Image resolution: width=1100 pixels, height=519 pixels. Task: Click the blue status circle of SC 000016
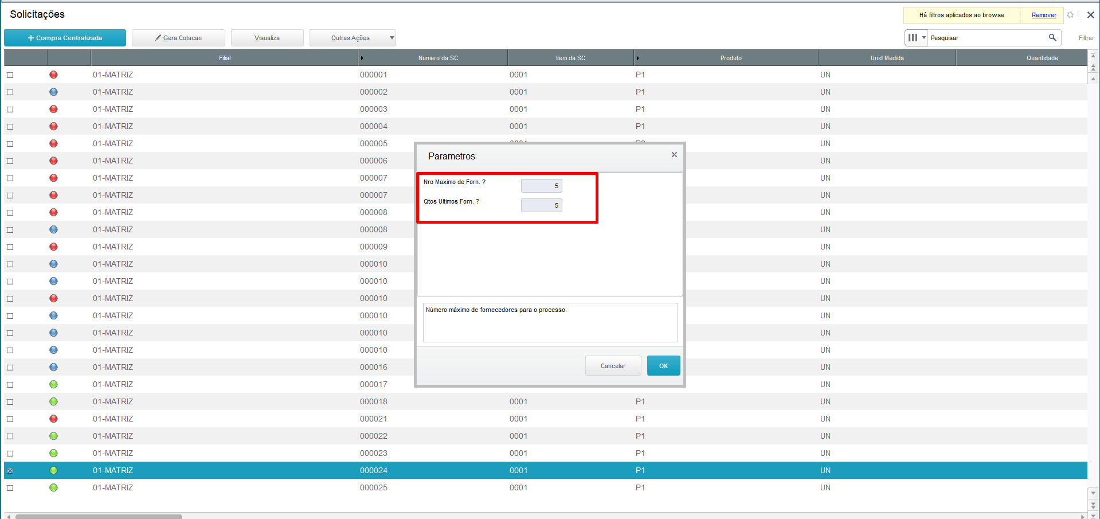(53, 367)
